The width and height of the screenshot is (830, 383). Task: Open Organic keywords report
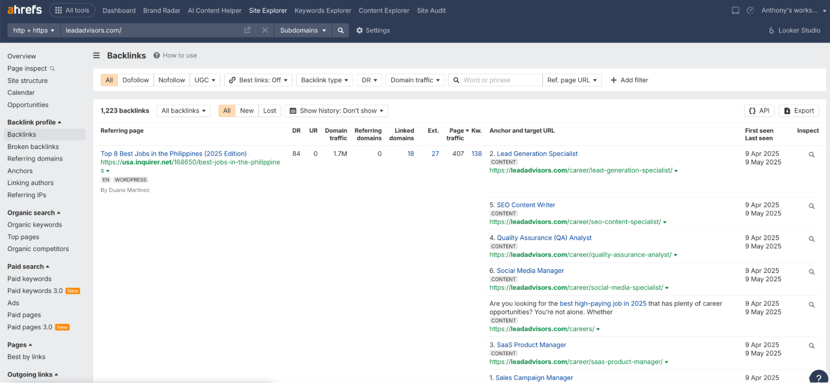pos(34,225)
